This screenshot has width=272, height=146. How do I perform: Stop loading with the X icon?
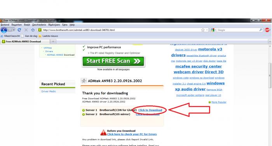click(26, 30)
